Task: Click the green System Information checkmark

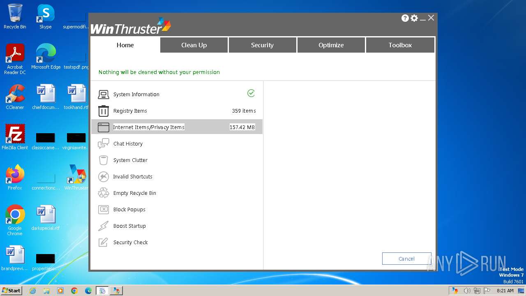Action: pos(251,93)
